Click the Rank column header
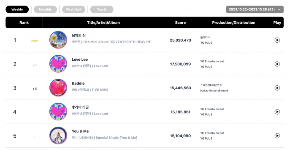The height and width of the screenshot is (150, 290). 24,22
